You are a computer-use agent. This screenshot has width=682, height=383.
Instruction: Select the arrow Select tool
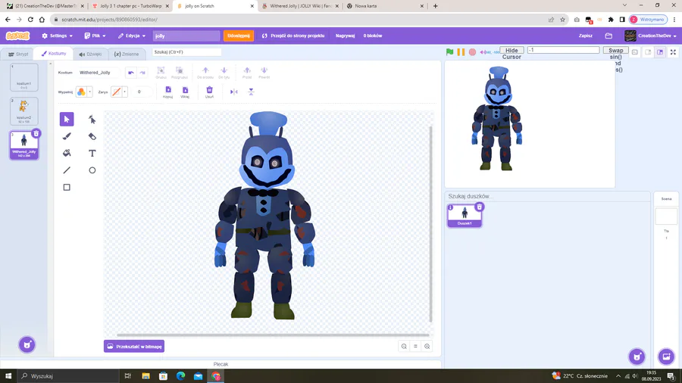pos(67,119)
